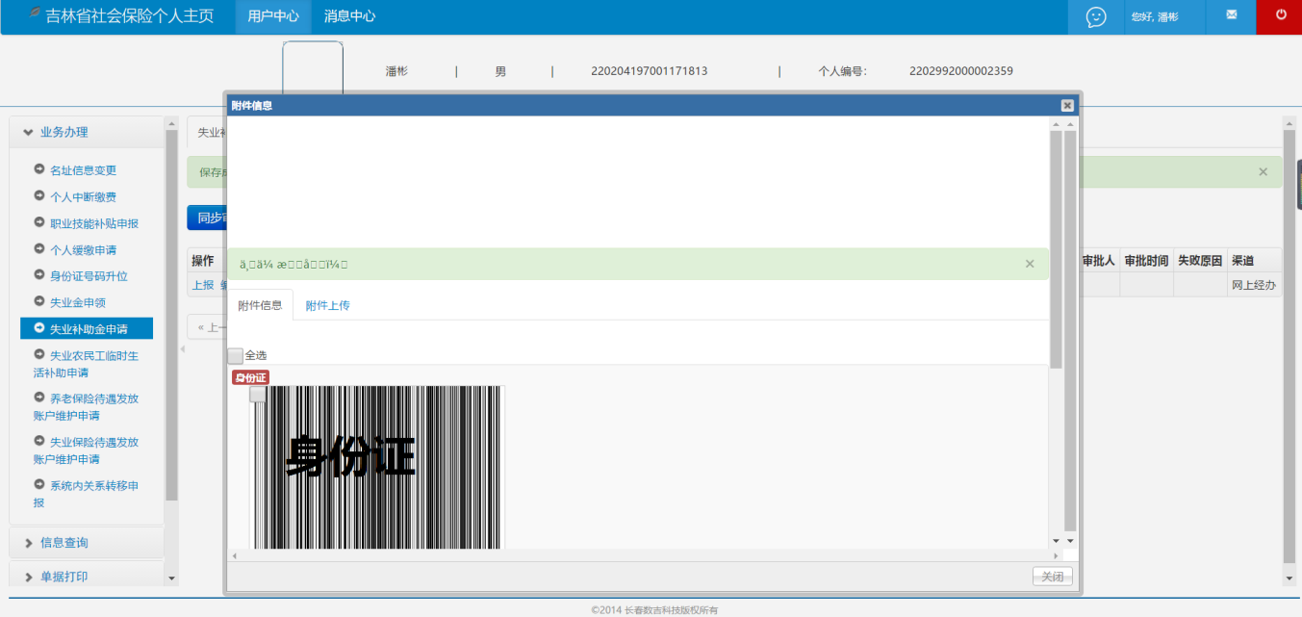This screenshot has height=617, width=1302.
Task: Click the 您好 user greeting
Action: [1155, 17]
